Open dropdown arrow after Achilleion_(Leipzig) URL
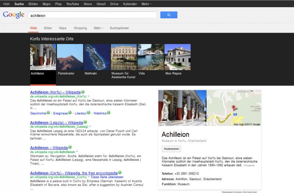 click(90, 127)
